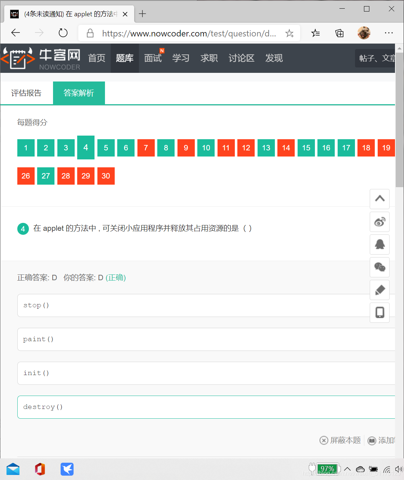Go back with the browser back arrow

(x=16, y=33)
